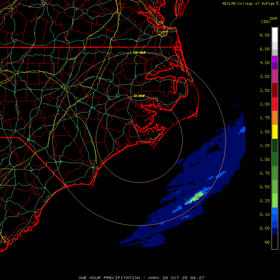Select the 1.25 legend value
The width and height of the screenshot is (280, 280).
[265, 146]
